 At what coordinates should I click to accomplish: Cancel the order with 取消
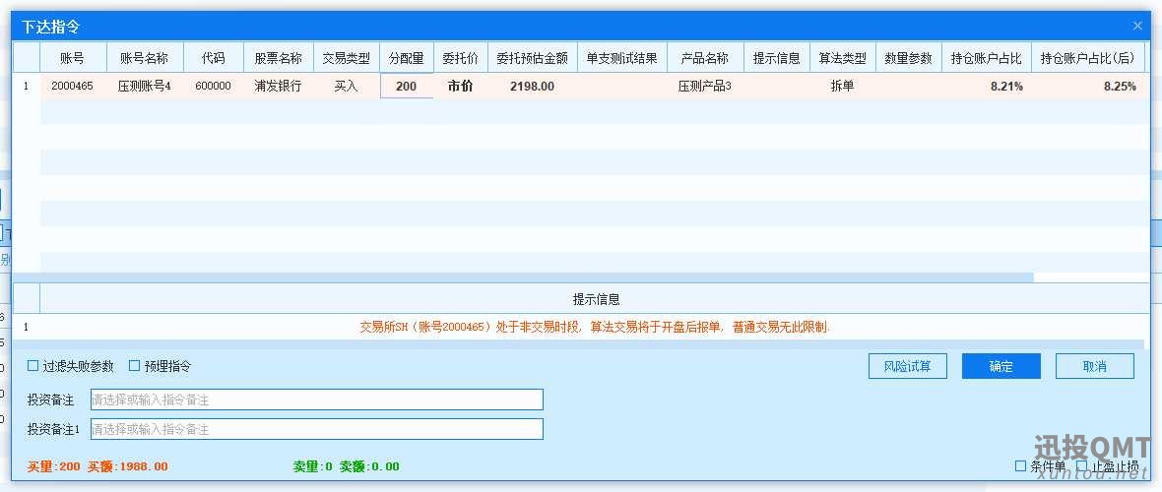[x=1095, y=366]
